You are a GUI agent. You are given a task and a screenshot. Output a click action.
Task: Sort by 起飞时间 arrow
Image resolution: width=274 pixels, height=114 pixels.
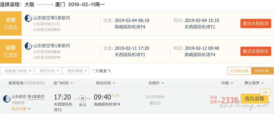(71, 83)
